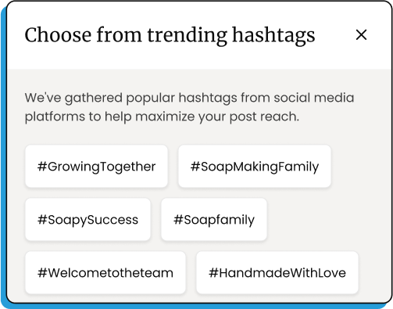Choose the #SoapMakingFamily hashtag chip
Viewport: 393px width, 309px height.
coord(255,167)
